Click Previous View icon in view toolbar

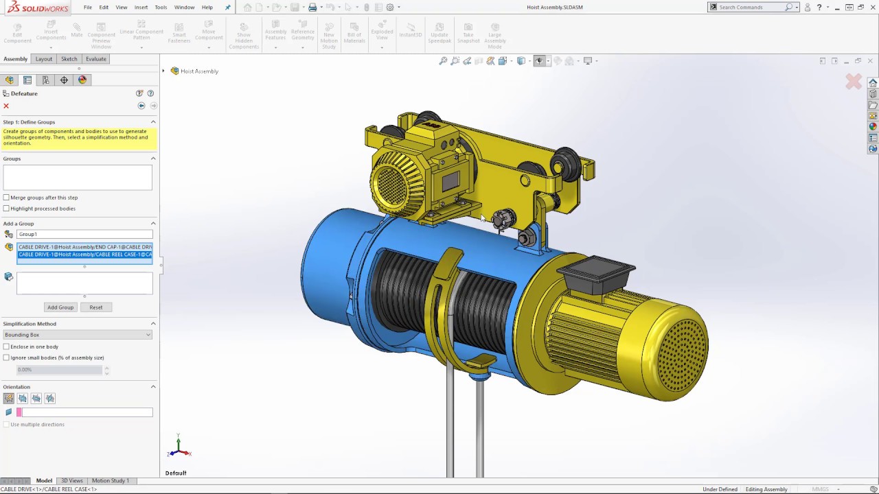pos(467,61)
